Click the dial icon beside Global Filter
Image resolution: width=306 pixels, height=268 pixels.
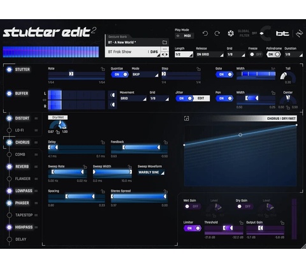(231, 33)
